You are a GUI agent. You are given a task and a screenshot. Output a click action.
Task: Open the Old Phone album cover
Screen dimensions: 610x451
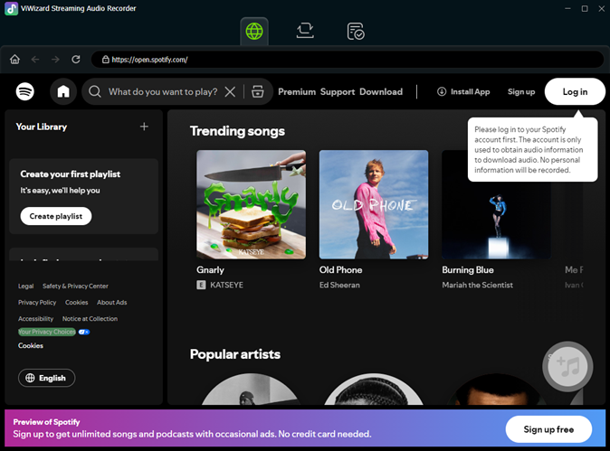pos(374,204)
